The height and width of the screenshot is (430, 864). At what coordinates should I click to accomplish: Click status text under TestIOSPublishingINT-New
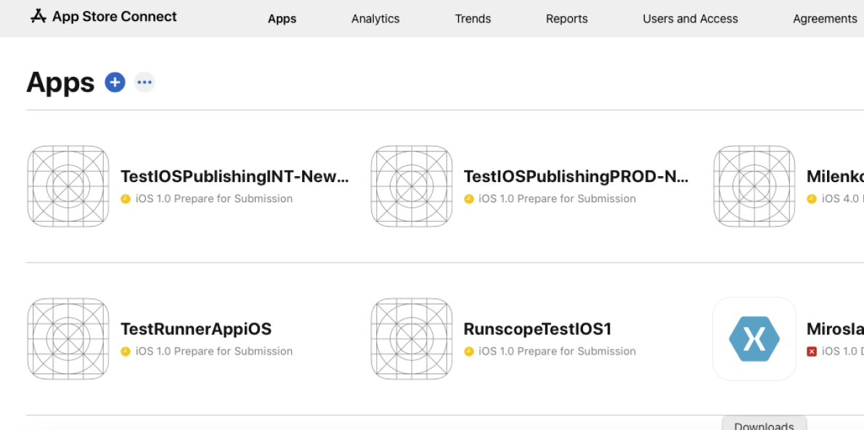(x=213, y=199)
